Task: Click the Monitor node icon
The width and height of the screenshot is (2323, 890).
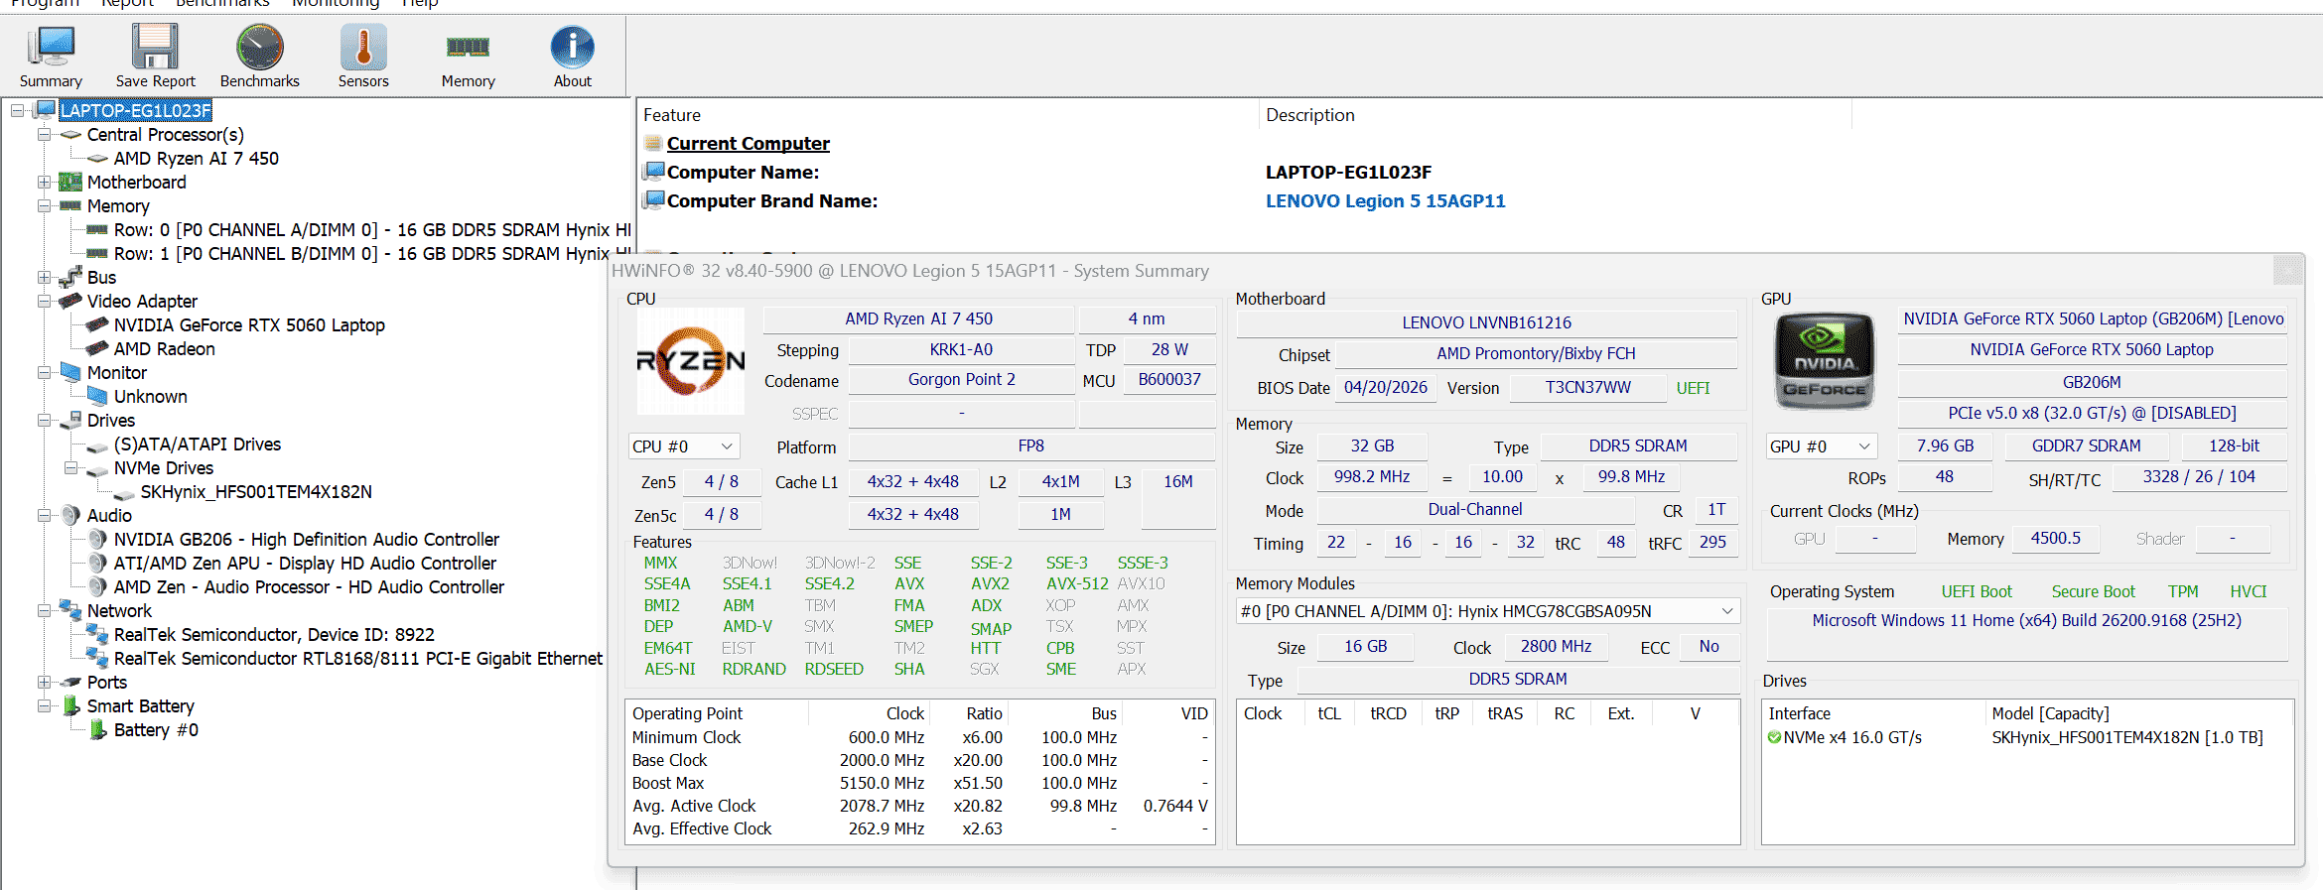Action: [x=70, y=372]
